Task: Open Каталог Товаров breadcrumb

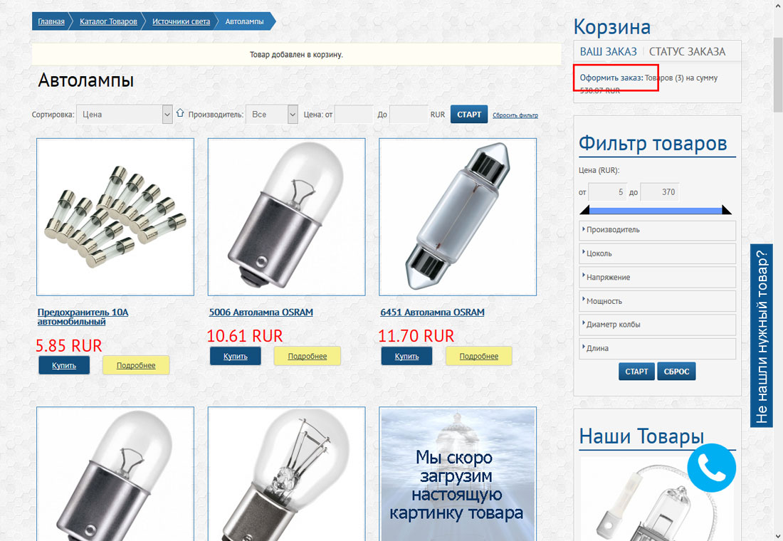Action: click(x=108, y=21)
